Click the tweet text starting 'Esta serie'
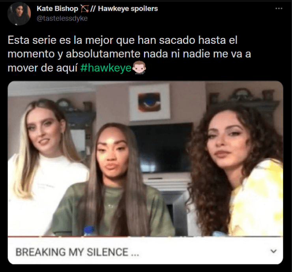Screen dimensions: 292x272 tap(129, 54)
